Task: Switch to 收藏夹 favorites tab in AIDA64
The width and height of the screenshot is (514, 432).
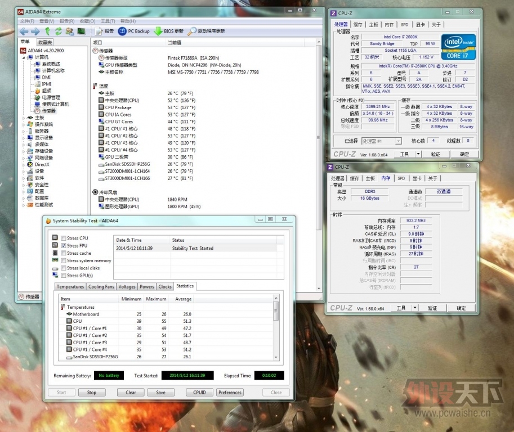Action: point(45,42)
